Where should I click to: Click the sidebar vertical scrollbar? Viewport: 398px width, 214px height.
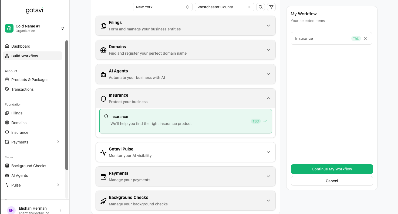[x=67, y=105]
